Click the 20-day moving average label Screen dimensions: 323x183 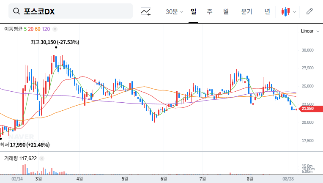point(31,29)
